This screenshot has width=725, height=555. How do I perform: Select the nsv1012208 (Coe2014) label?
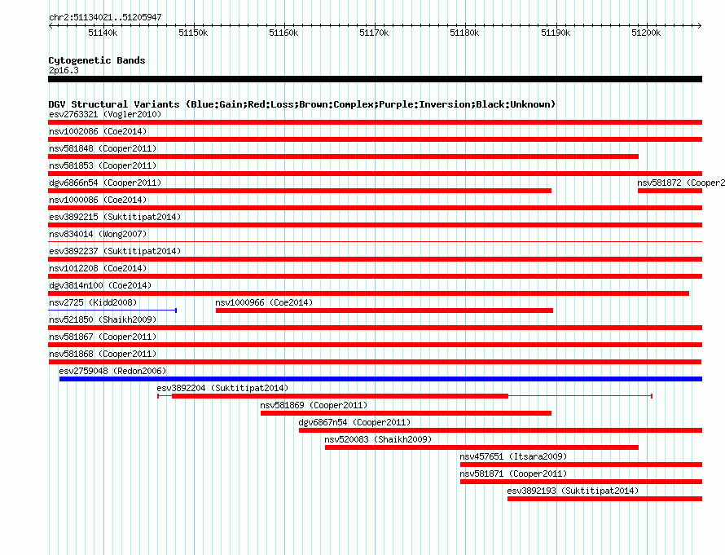click(98, 268)
